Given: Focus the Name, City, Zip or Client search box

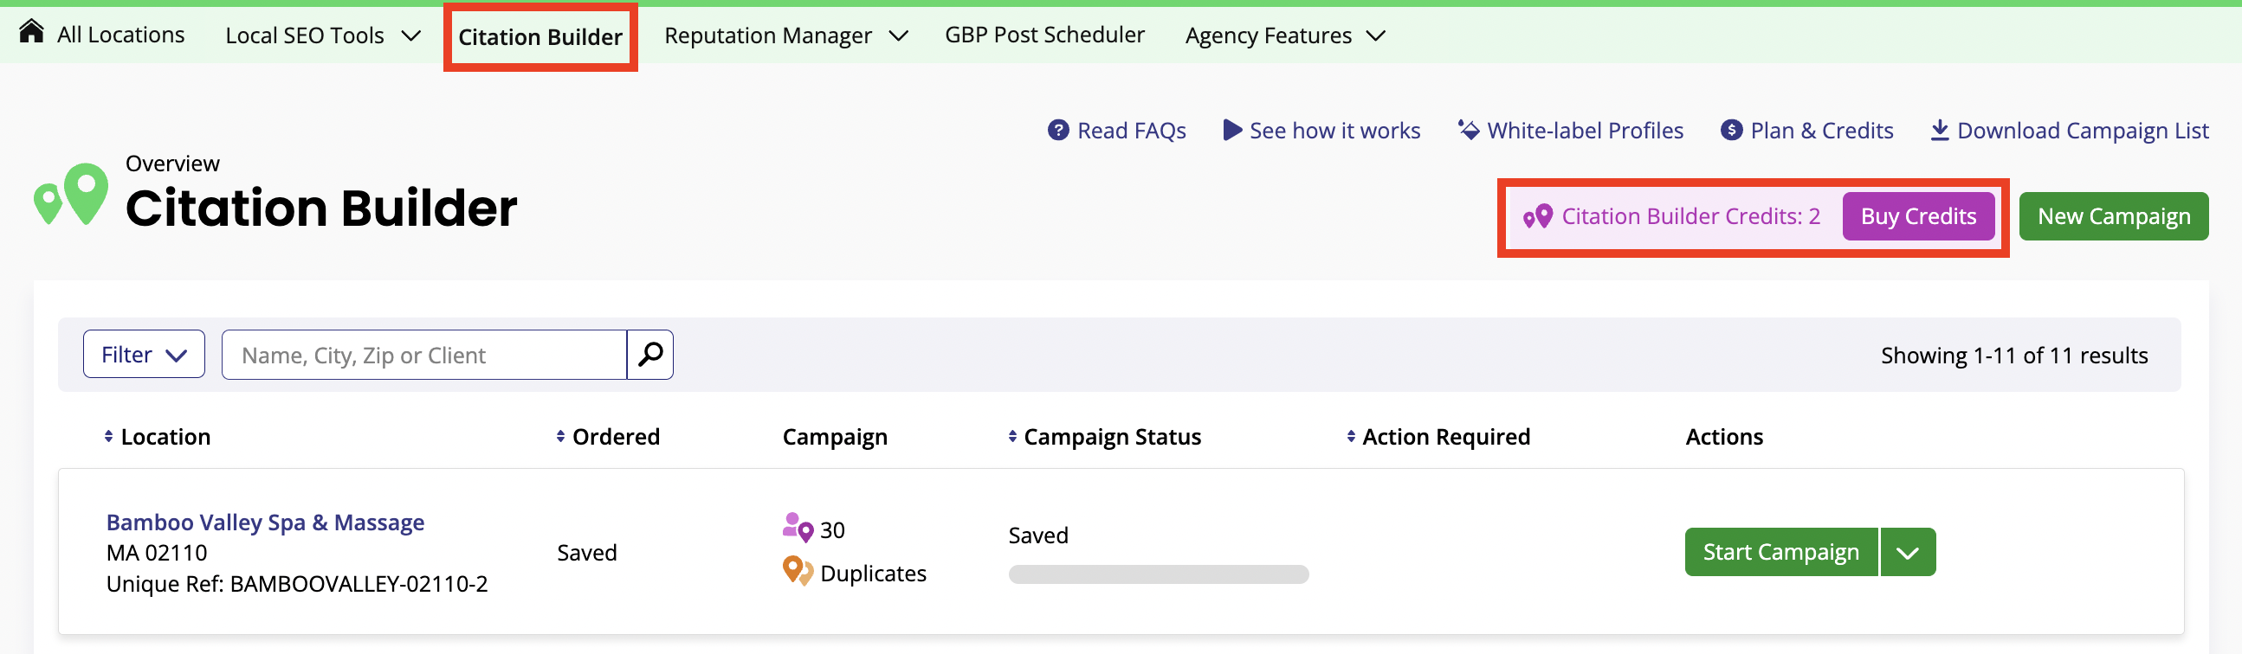Looking at the screenshot, I should click(423, 355).
